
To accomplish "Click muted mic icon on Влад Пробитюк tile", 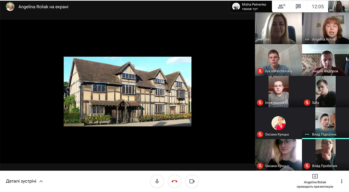I will coord(307,166).
